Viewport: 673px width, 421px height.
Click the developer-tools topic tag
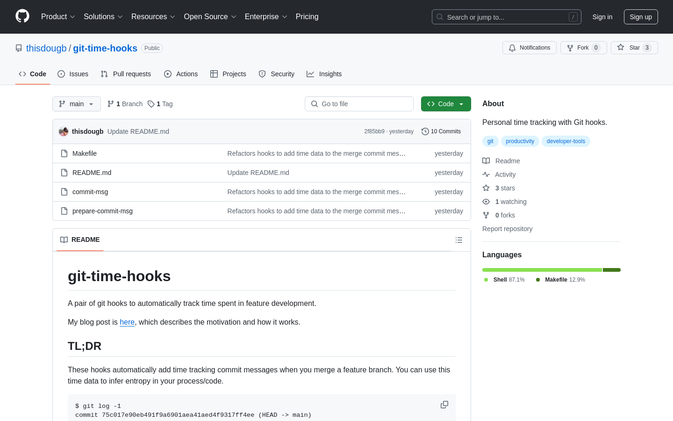pyautogui.click(x=566, y=141)
